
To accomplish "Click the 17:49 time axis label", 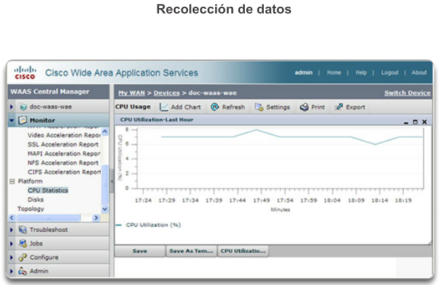I will [261, 201].
